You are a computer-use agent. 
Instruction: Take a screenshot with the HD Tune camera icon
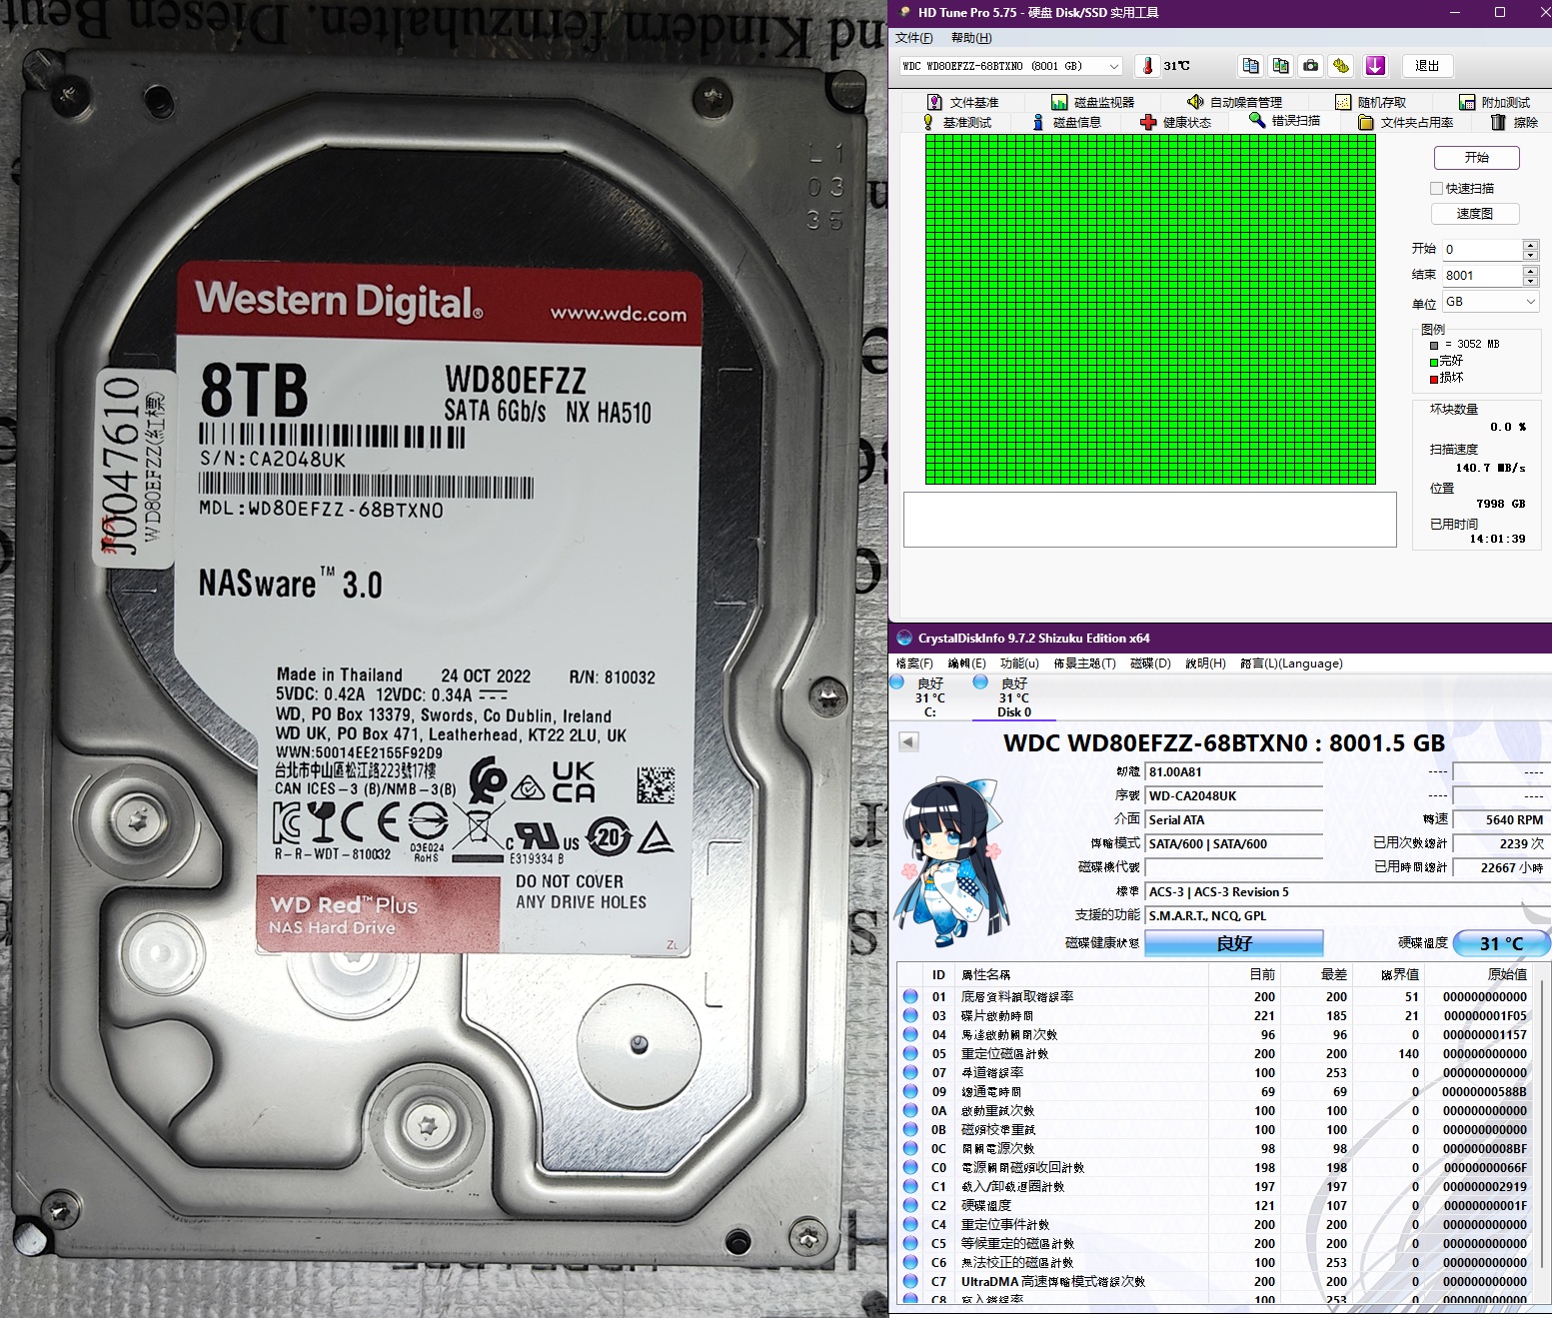[x=1311, y=66]
